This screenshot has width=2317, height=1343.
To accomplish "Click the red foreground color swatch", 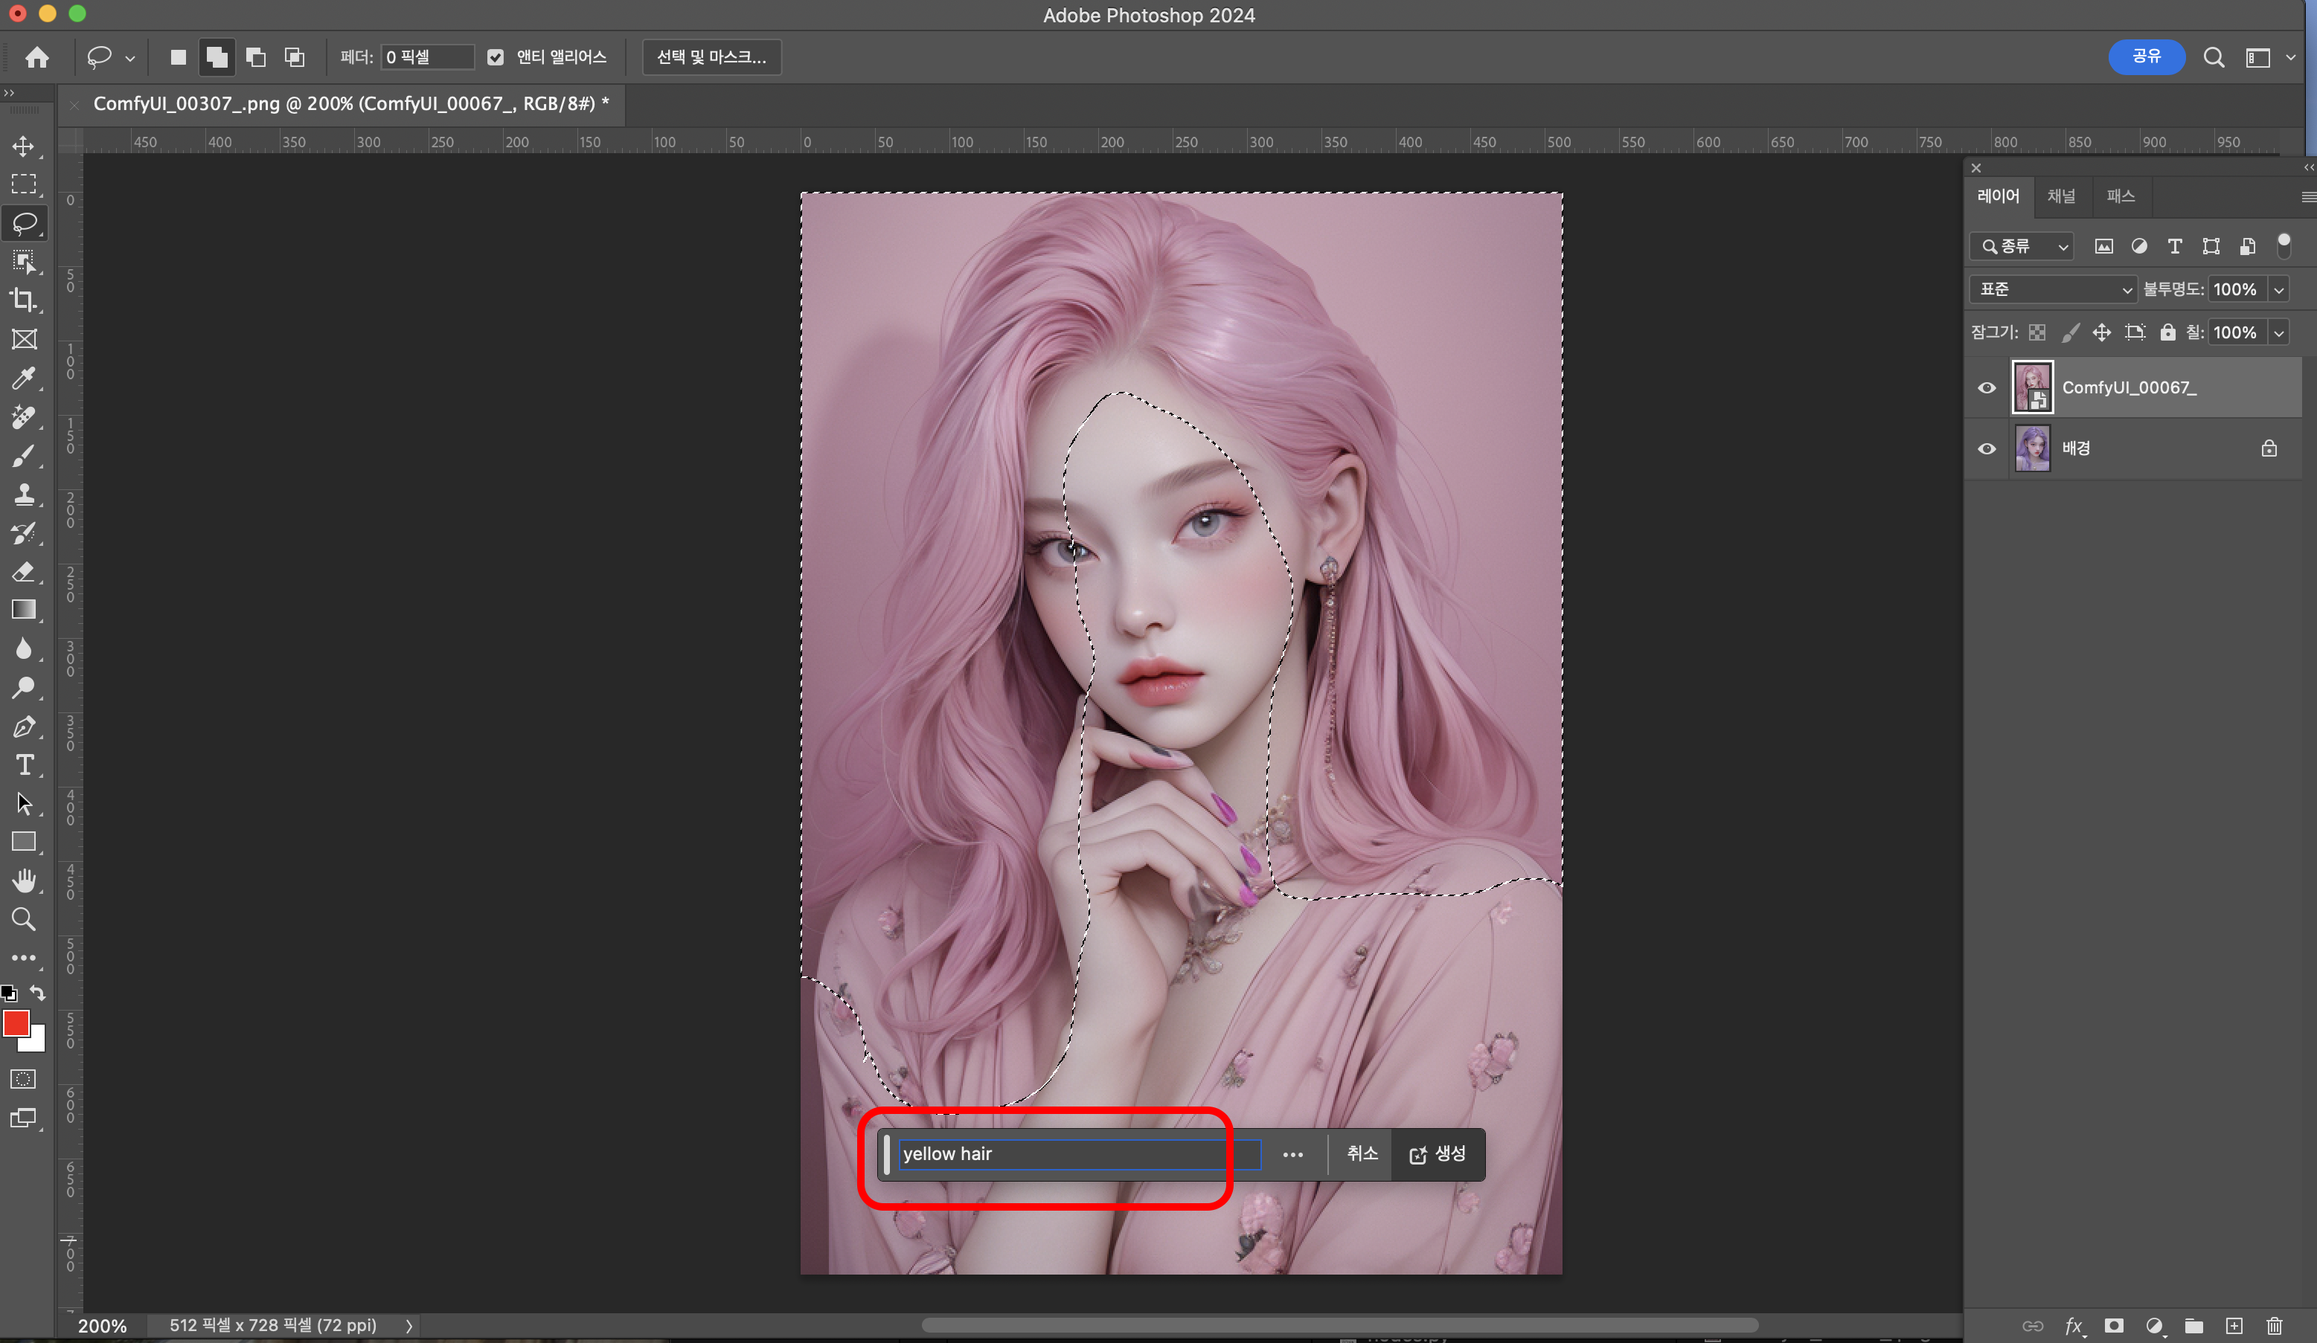I will click(16, 1023).
